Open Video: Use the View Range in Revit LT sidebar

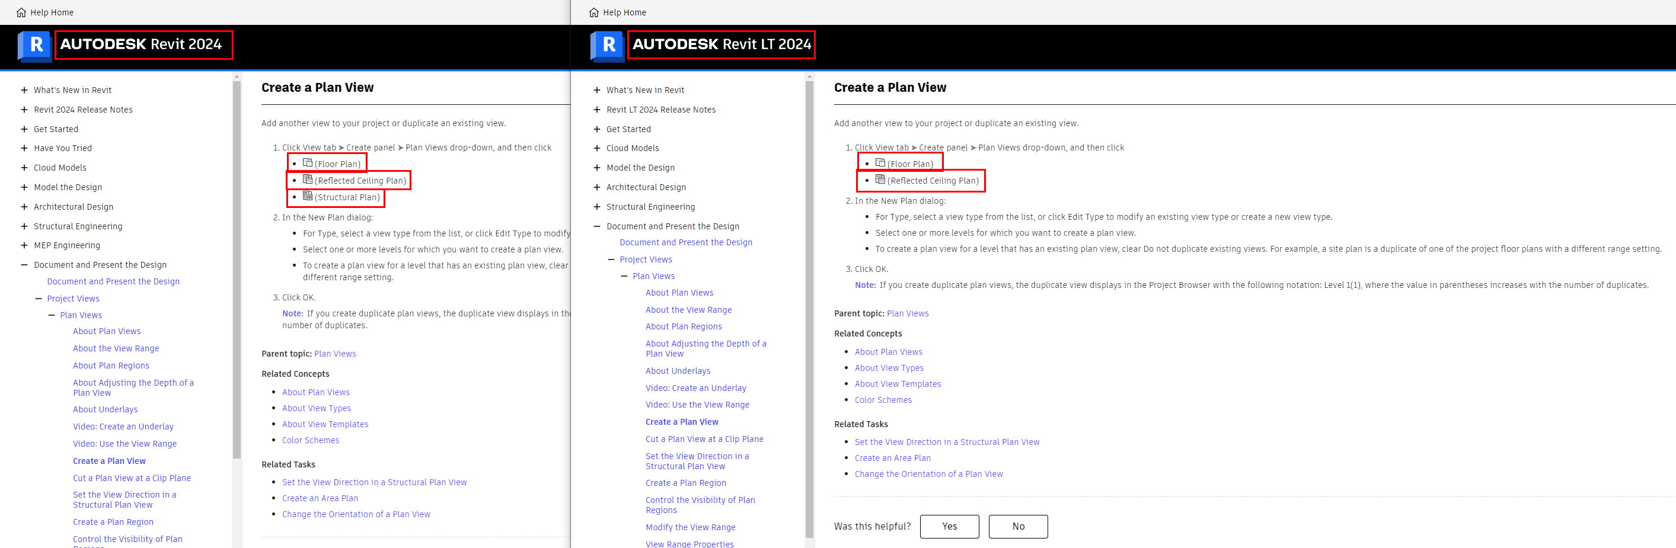pos(697,405)
